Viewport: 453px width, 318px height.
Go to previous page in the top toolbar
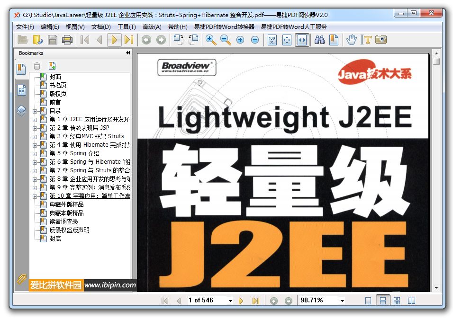[x=100, y=40]
